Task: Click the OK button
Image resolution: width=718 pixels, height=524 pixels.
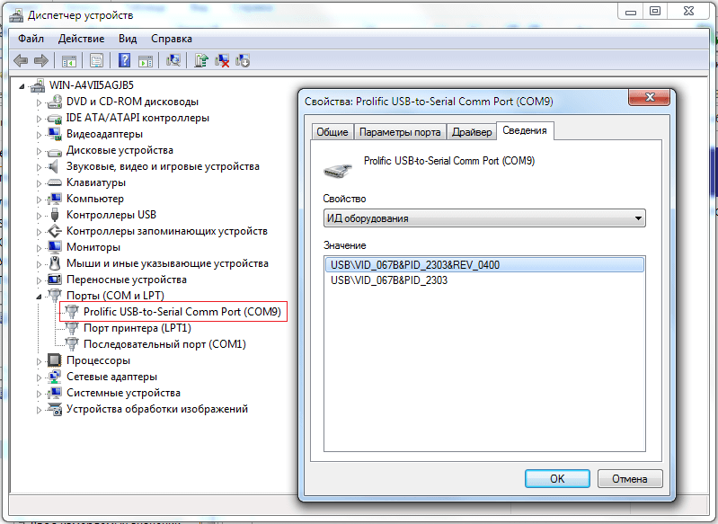Action: pos(557,479)
